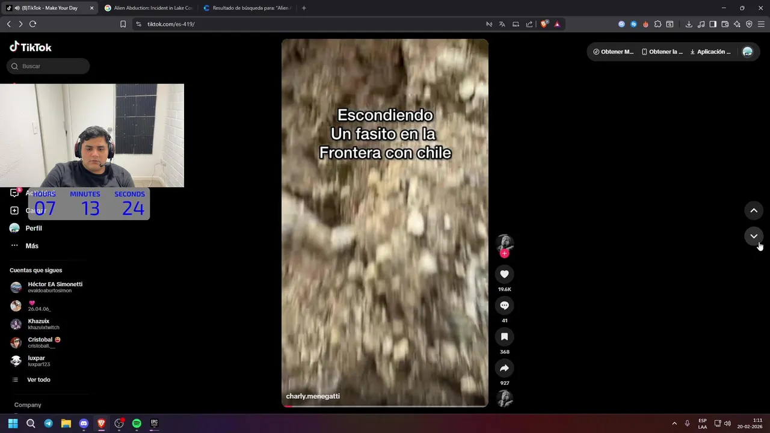The width and height of the screenshot is (770, 433).
Task: Go back in browser history
Action: click(x=8, y=24)
